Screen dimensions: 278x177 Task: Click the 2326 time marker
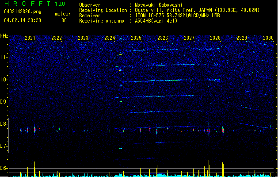(163, 38)
